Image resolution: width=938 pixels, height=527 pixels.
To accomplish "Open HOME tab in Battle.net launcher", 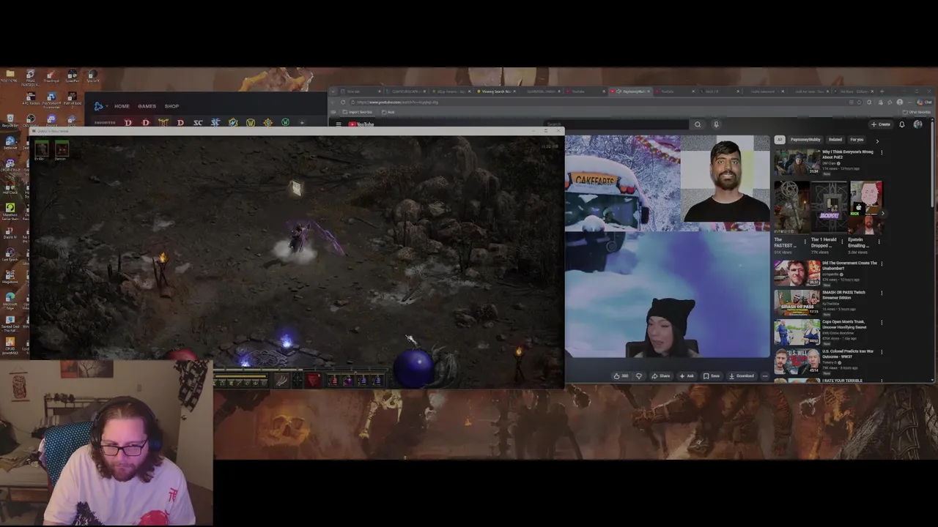I will pyautogui.click(x=122, y=106).
